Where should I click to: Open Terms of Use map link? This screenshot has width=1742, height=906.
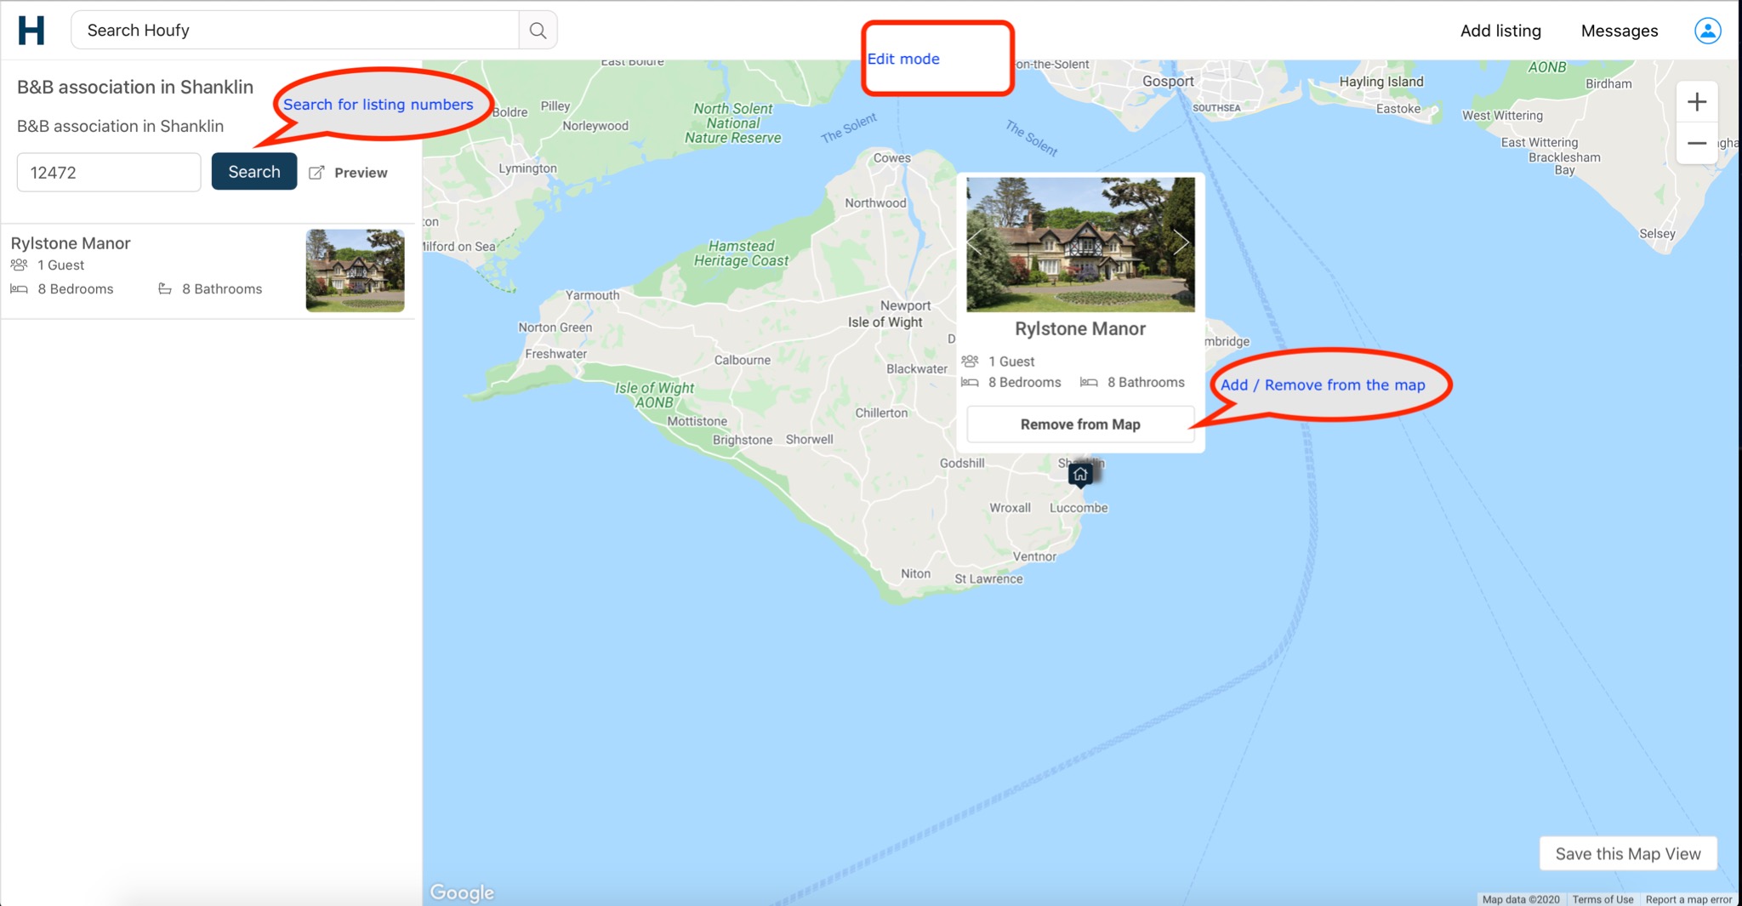1603,899
